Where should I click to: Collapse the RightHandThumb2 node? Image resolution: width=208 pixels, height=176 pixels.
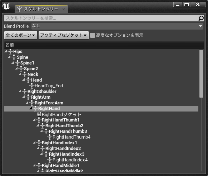coord(38,125)
